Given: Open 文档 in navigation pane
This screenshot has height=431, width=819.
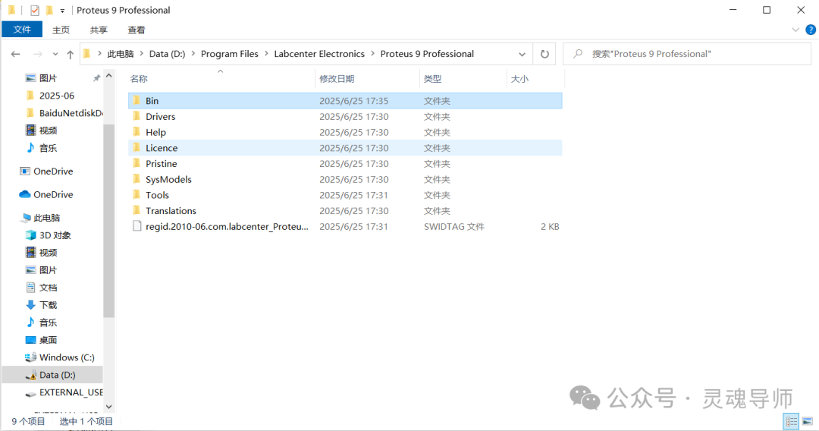Looking at the screenshot, I should click(x=41, y=288).
